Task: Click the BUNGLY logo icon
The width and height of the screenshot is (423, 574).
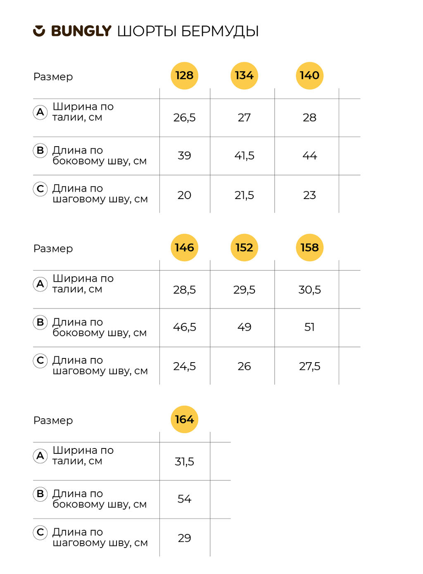Action: tap(39, 31)
